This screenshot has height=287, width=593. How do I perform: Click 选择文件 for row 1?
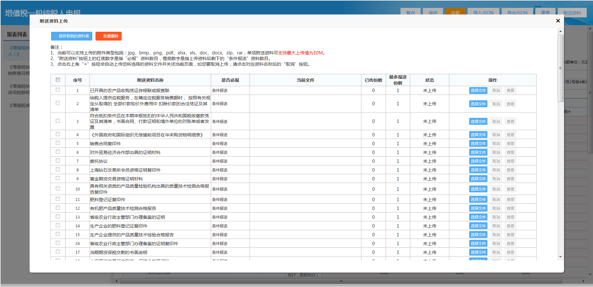click(x=478, y=91)
